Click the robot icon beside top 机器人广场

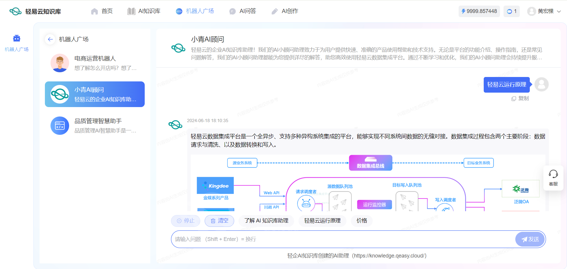(x=179, y=11)
